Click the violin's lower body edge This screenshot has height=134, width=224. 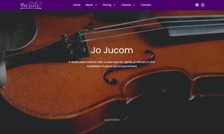point(57,112)
